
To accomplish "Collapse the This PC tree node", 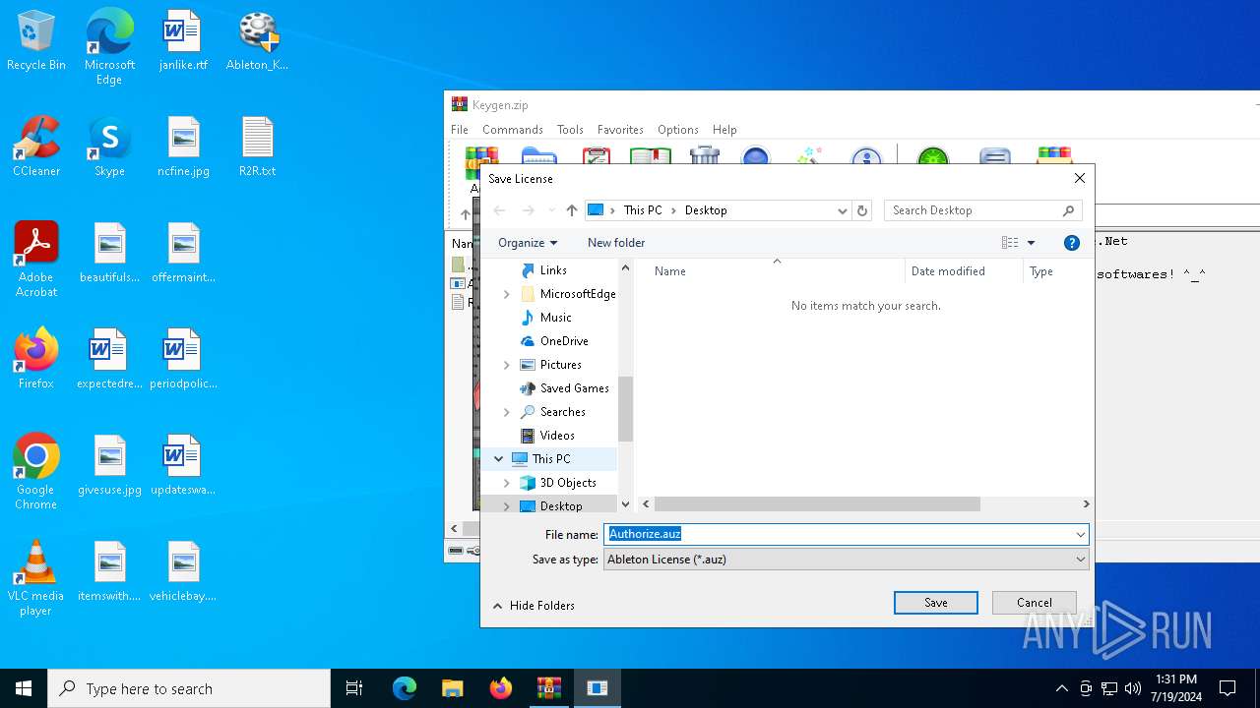I will click(x=499, y=459).
